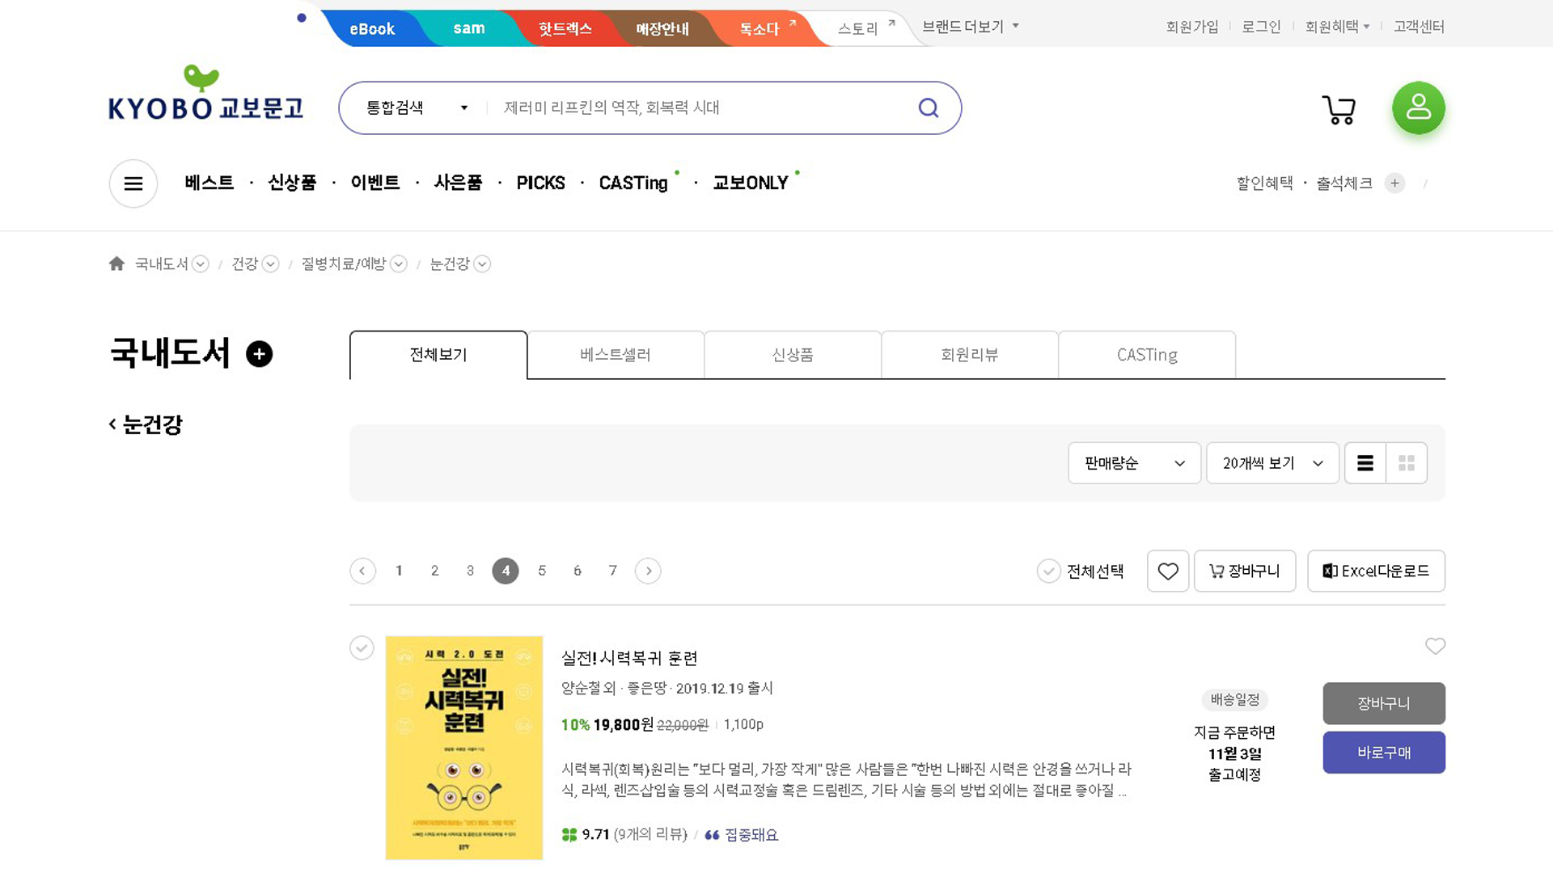1553x873 pixels.
Task: Click the search magnifier icon
Action: coord(928,108)
